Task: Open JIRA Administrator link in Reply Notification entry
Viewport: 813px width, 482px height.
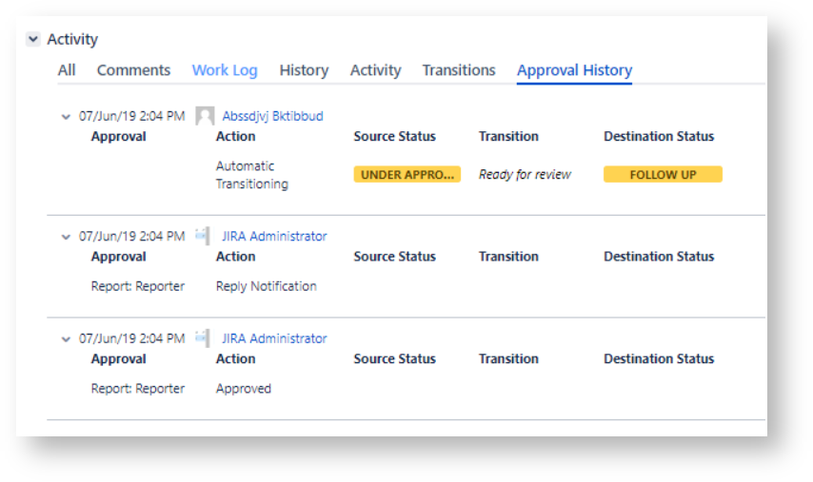Action: 274,236
